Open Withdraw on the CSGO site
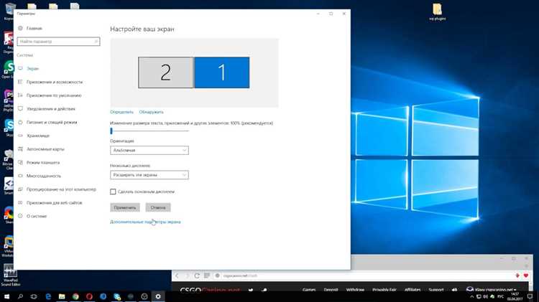 pyautogui.click(x=355, y=290)
